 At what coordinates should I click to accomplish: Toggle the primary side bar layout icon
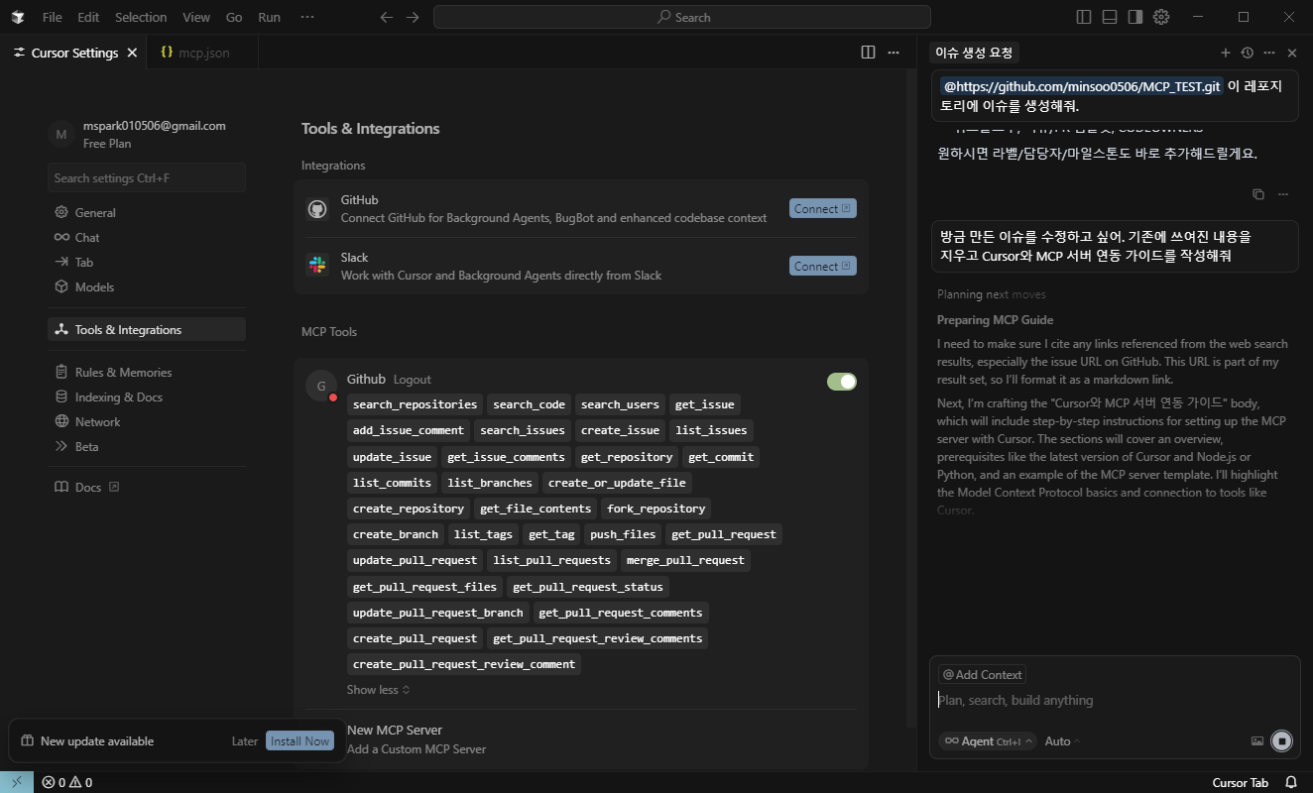coord(1084,17)
